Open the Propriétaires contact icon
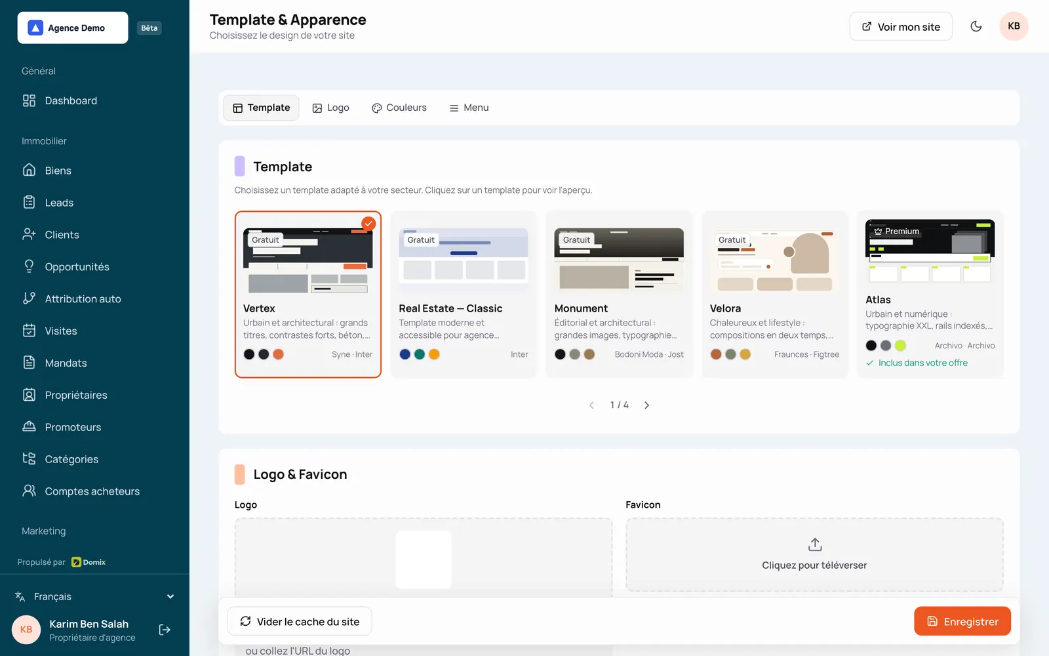The width and height of the screenshot is (1049, 656). click(29, 395)
